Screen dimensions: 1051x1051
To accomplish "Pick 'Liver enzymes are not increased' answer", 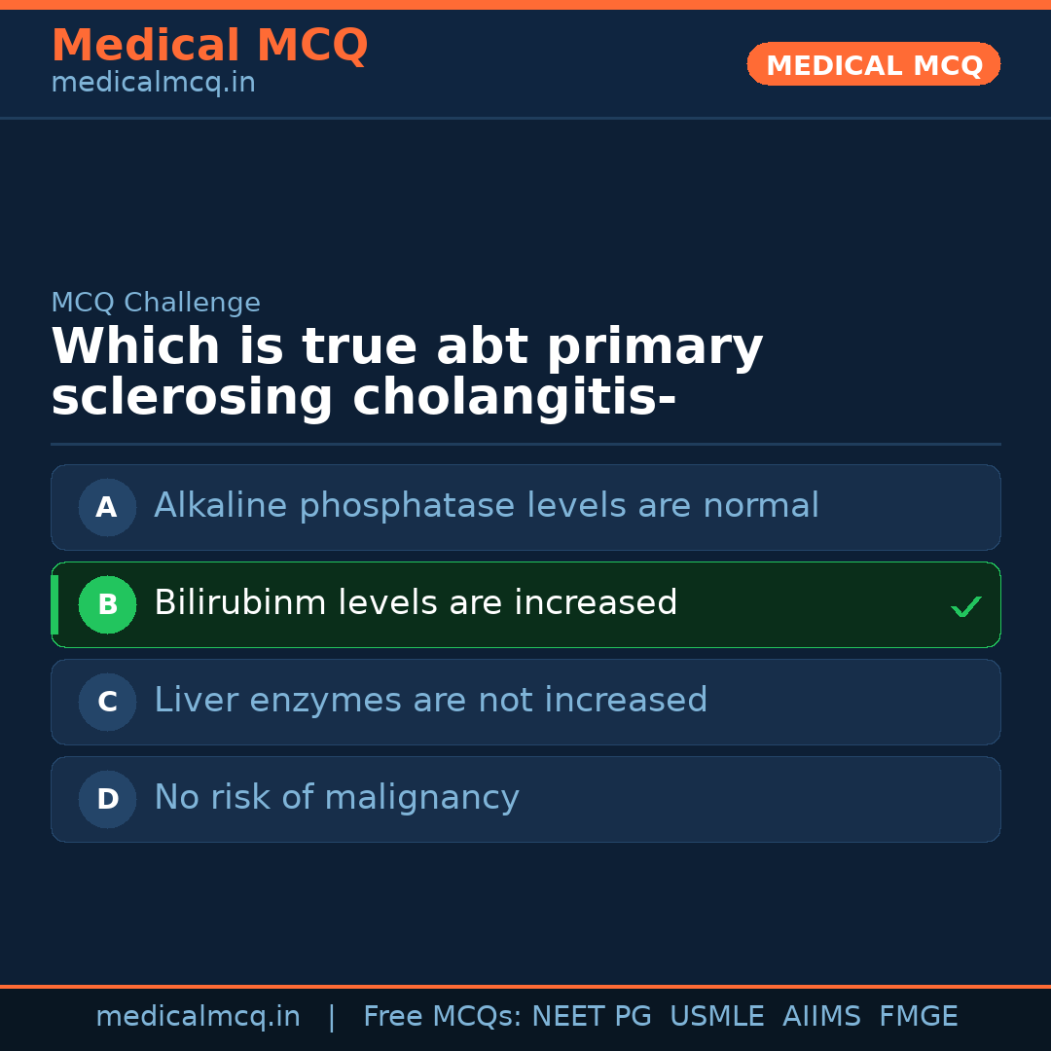I will pos(430,701).
